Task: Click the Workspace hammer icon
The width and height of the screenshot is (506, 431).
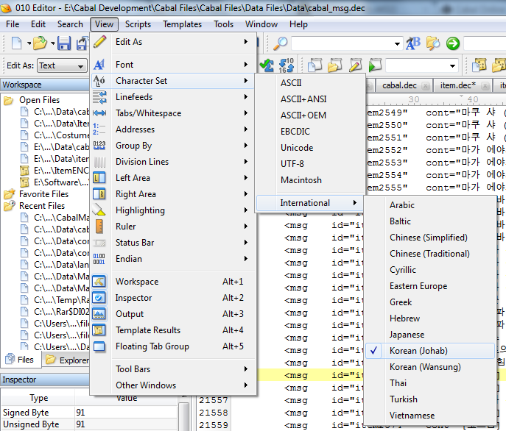Action: click(x=99, y=282)
